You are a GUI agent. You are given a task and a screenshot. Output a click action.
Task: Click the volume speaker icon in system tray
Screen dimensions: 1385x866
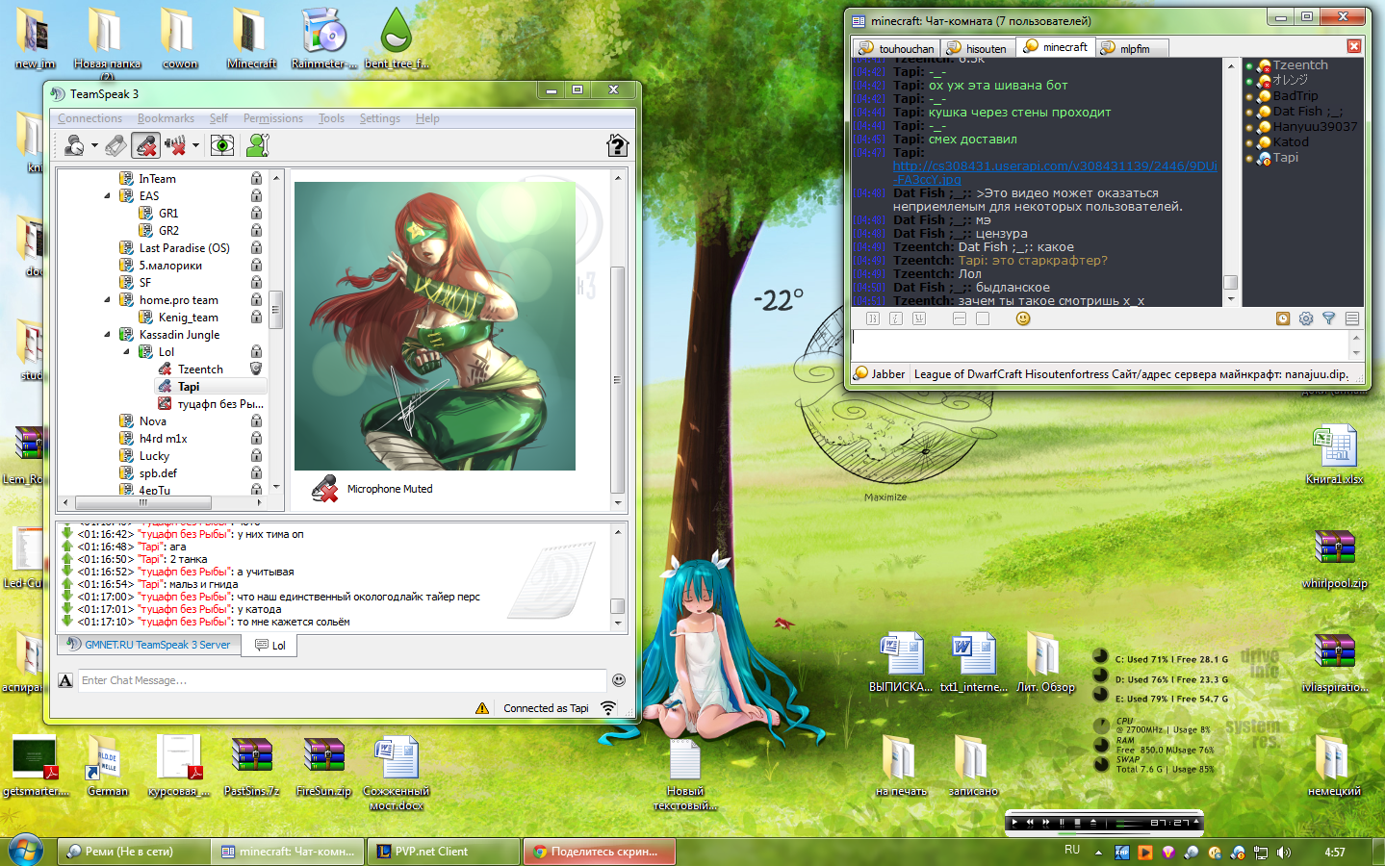point(1283,853)
